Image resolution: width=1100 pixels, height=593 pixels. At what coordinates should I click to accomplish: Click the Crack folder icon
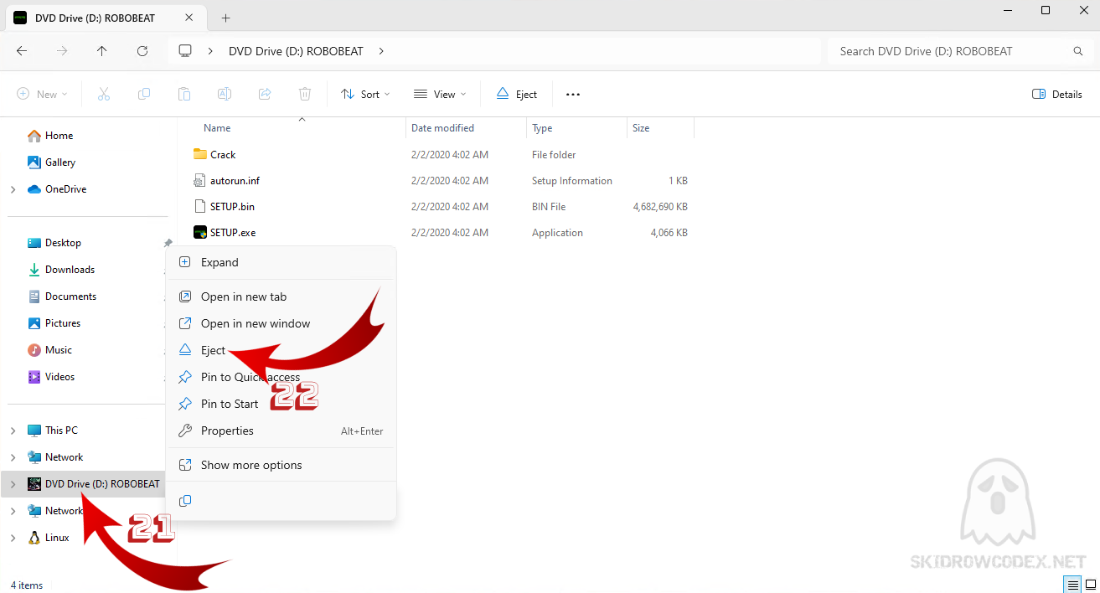[x=200, y=154]
